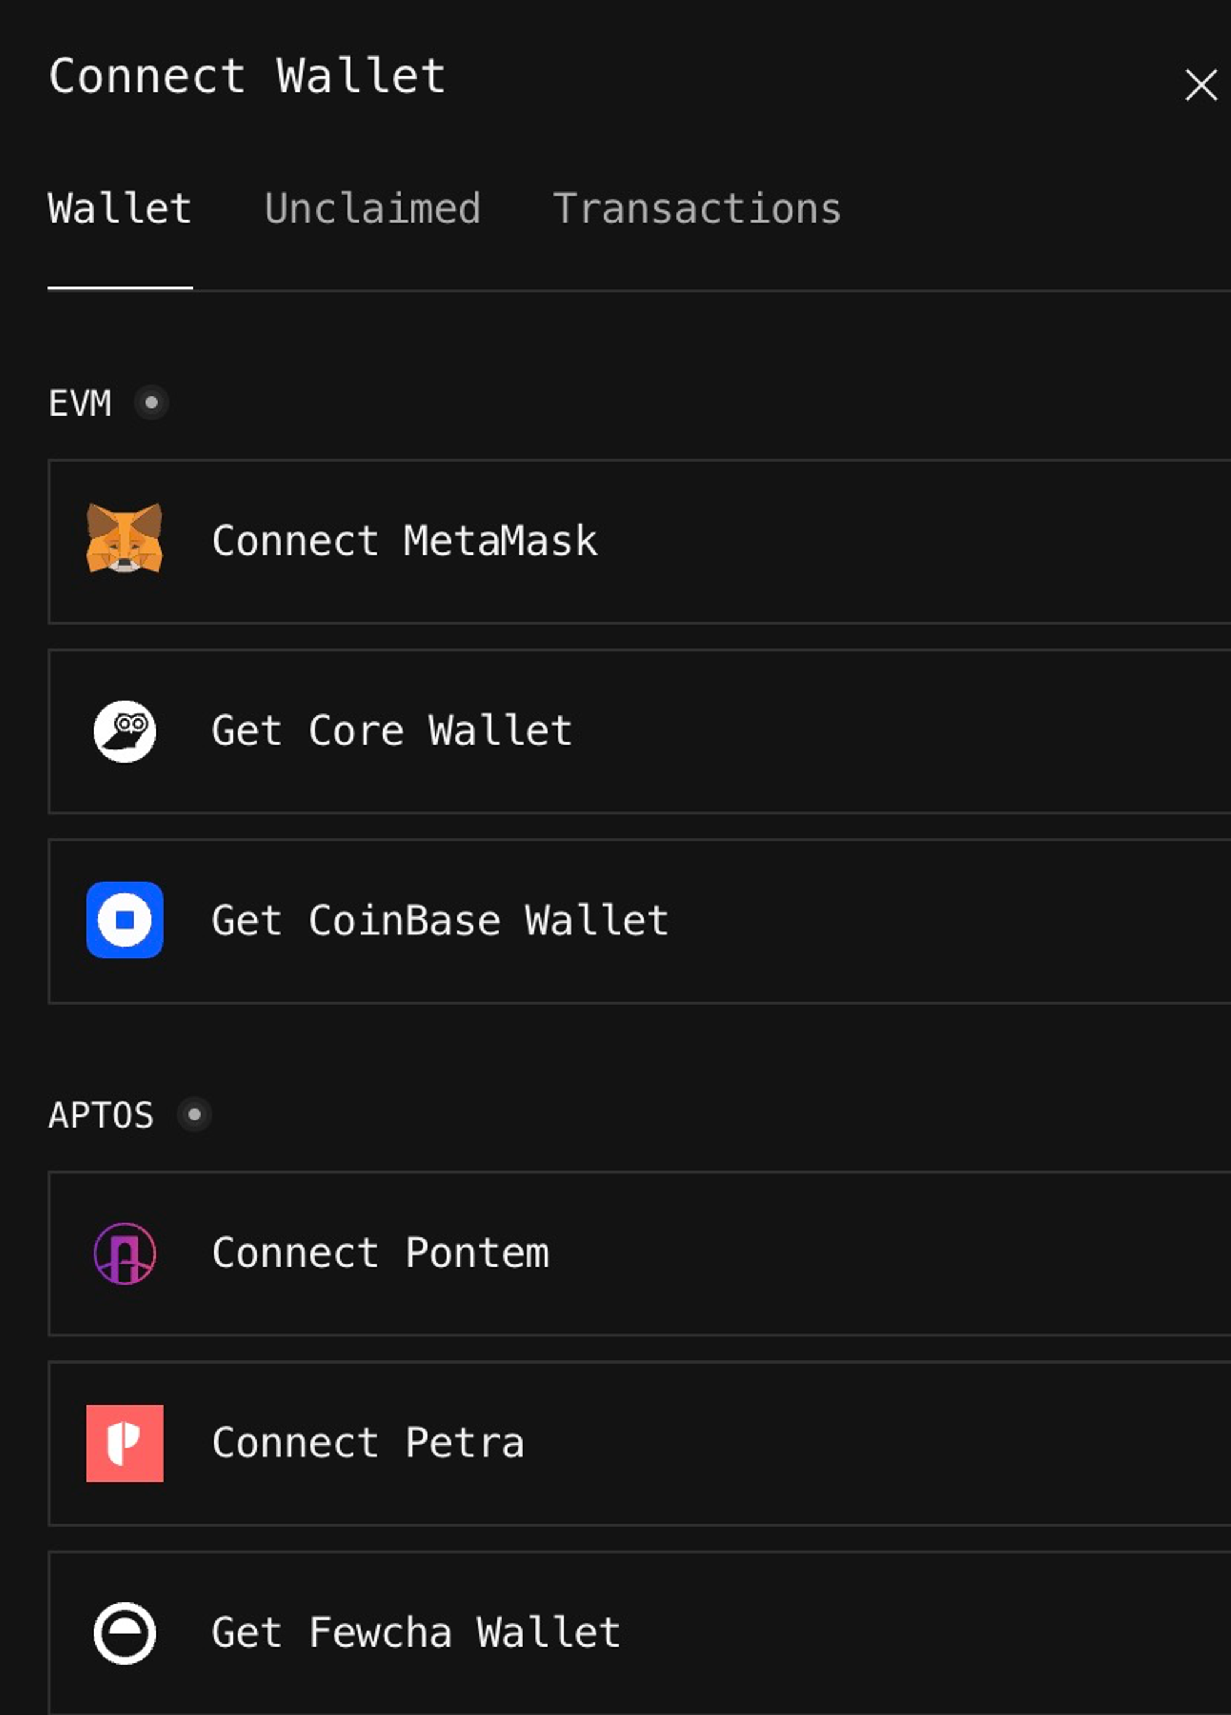
Task: Click the red Petra wallet icon
Action: [x=125, y=1443]
